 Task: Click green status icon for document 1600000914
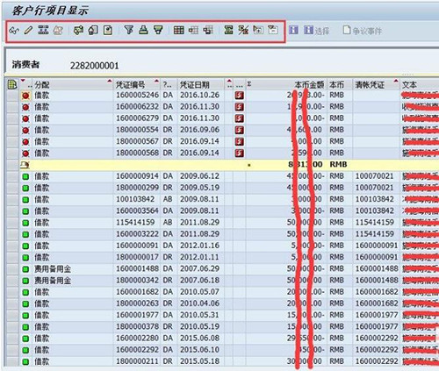pos(25,176)
